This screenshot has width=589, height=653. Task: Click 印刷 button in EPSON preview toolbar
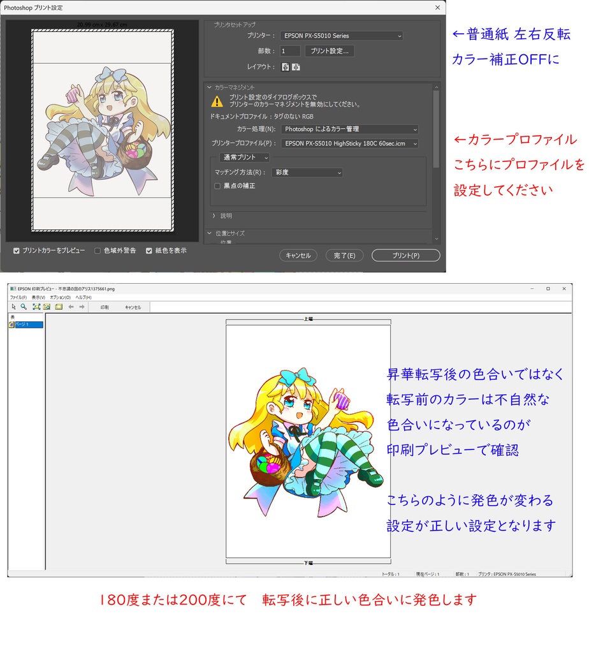click(x=105, y=307)
